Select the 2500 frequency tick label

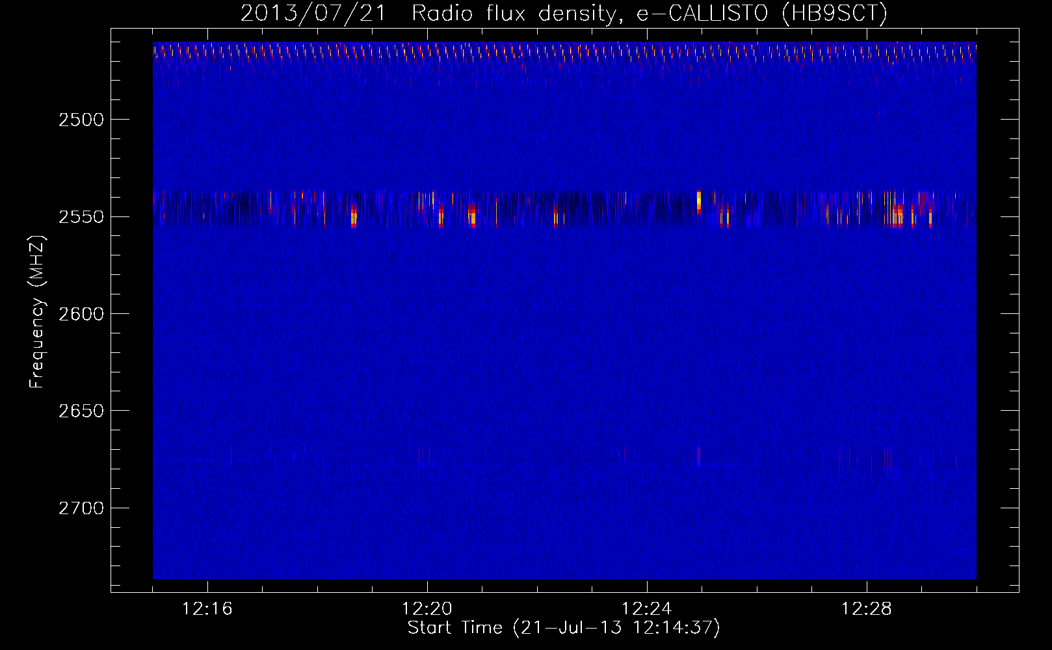click(x=81, y=120)
